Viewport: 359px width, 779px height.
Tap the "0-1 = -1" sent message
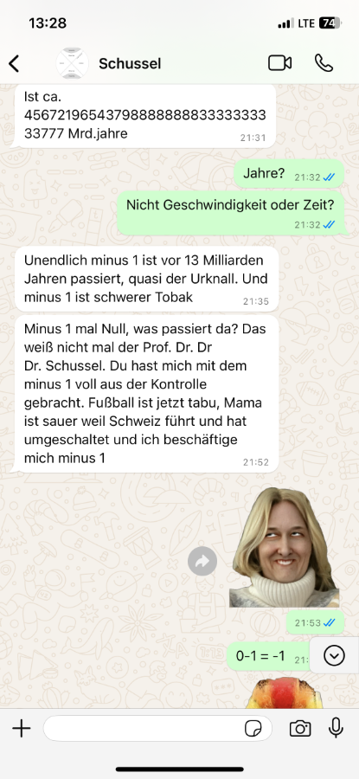pyautogui.click(x=268, y=656)
